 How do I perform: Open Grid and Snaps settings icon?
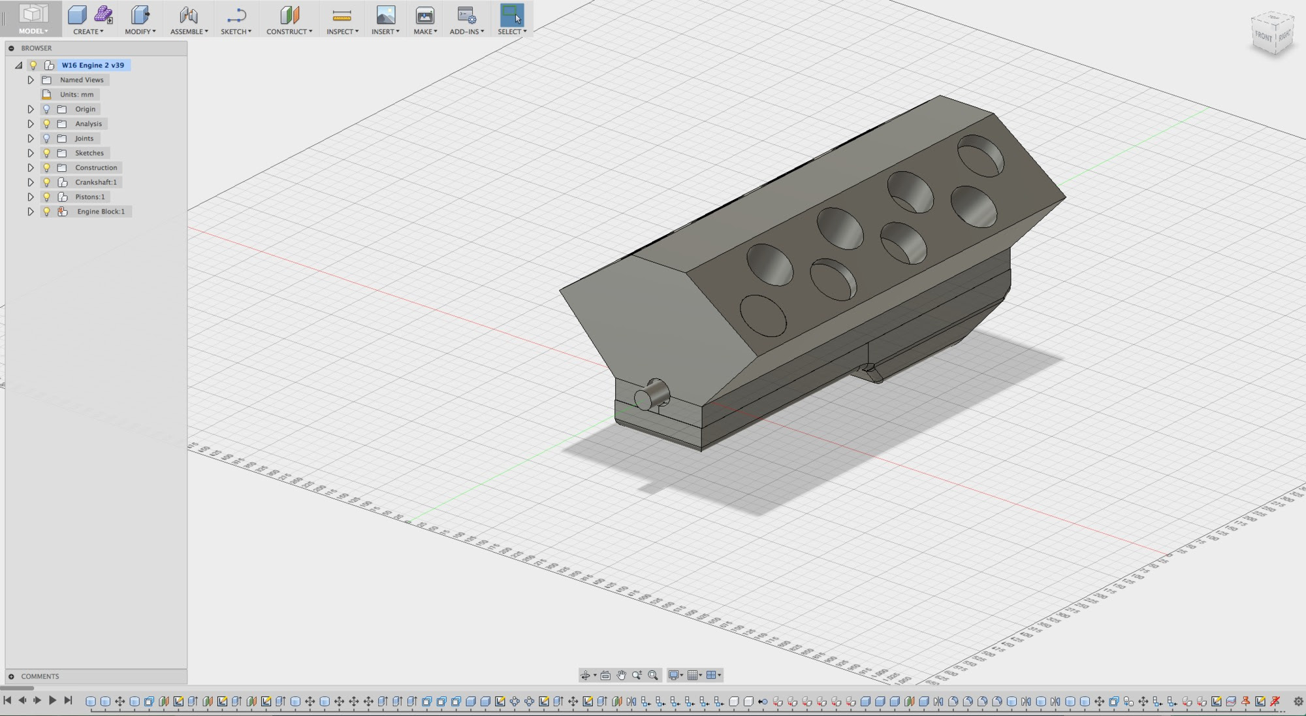[693, 675]
